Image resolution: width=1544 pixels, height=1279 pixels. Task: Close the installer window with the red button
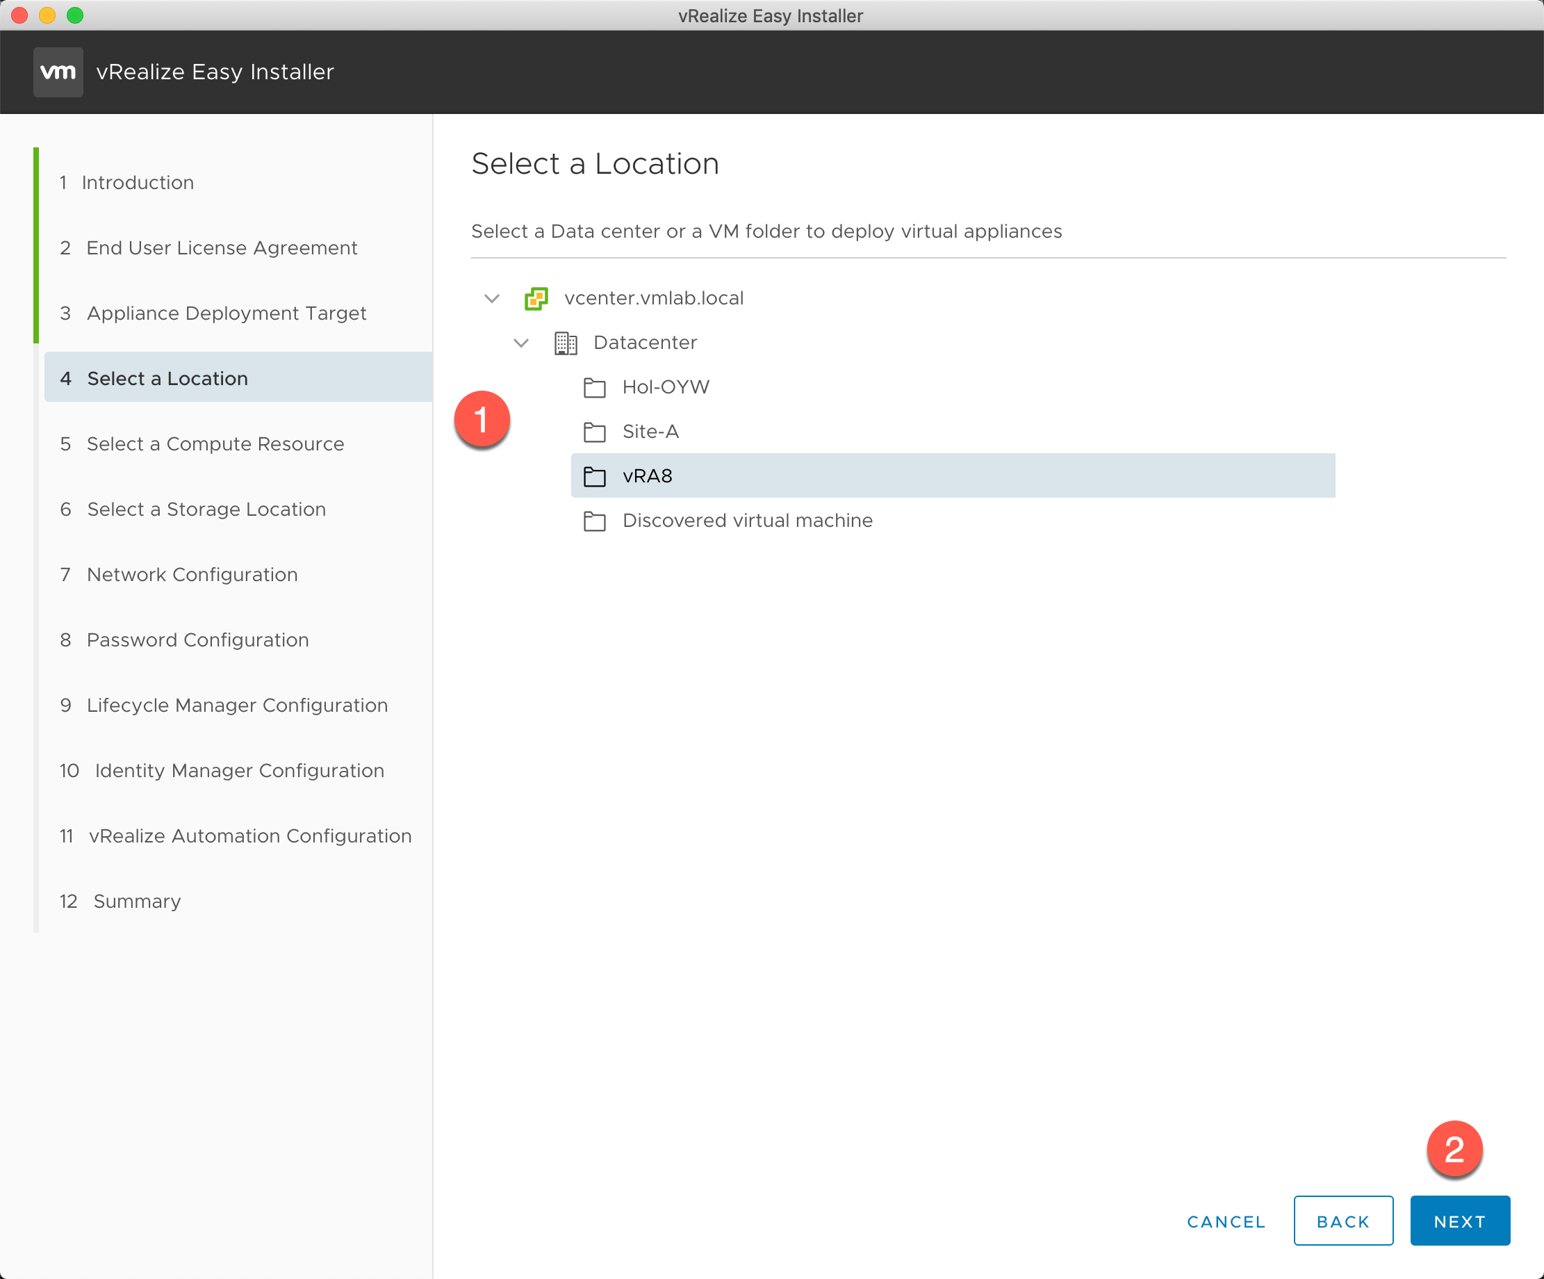click(x=20, y=15)
